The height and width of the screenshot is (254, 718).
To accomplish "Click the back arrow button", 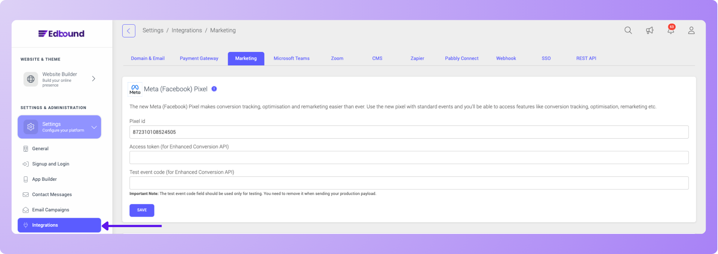I will 129,31.
